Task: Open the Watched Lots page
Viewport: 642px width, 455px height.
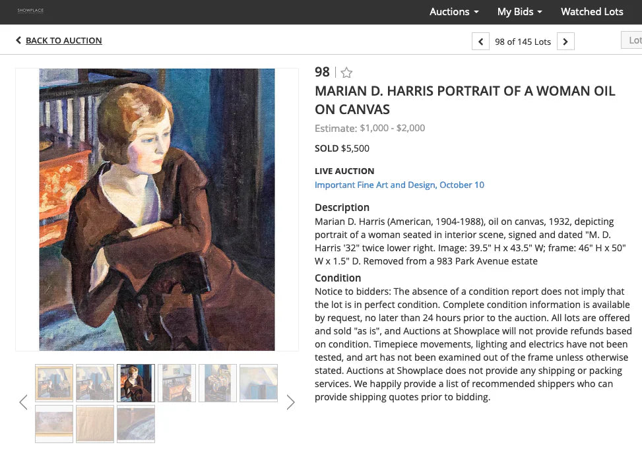Action: pos(591,12)
